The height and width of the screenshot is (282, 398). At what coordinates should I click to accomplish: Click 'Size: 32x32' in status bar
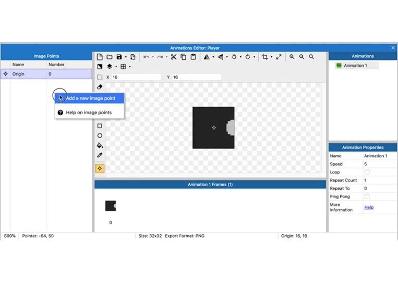click(x=150, y=236)
